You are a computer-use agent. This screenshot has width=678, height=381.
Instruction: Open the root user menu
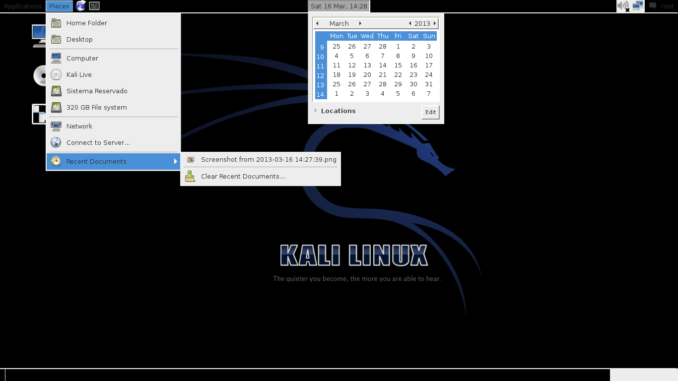click(x=667, y=6)
